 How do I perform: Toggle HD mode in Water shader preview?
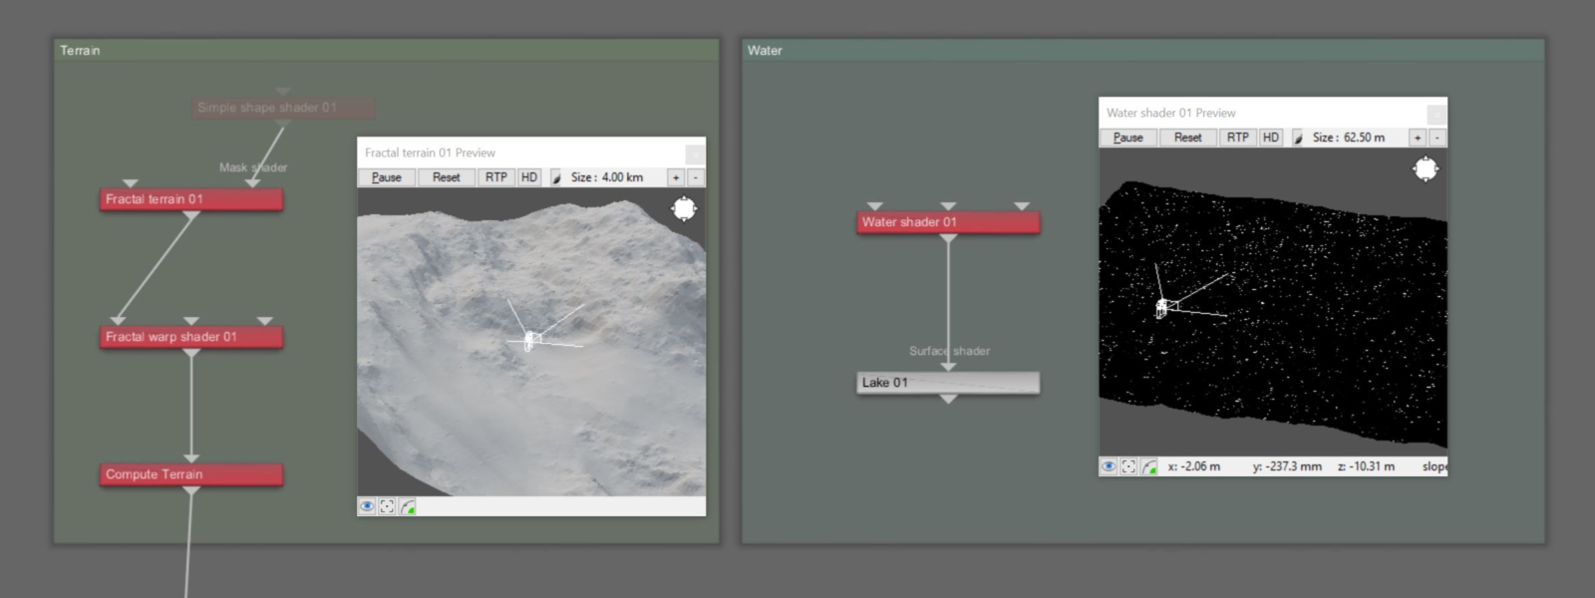click(x=1270, y=138)
